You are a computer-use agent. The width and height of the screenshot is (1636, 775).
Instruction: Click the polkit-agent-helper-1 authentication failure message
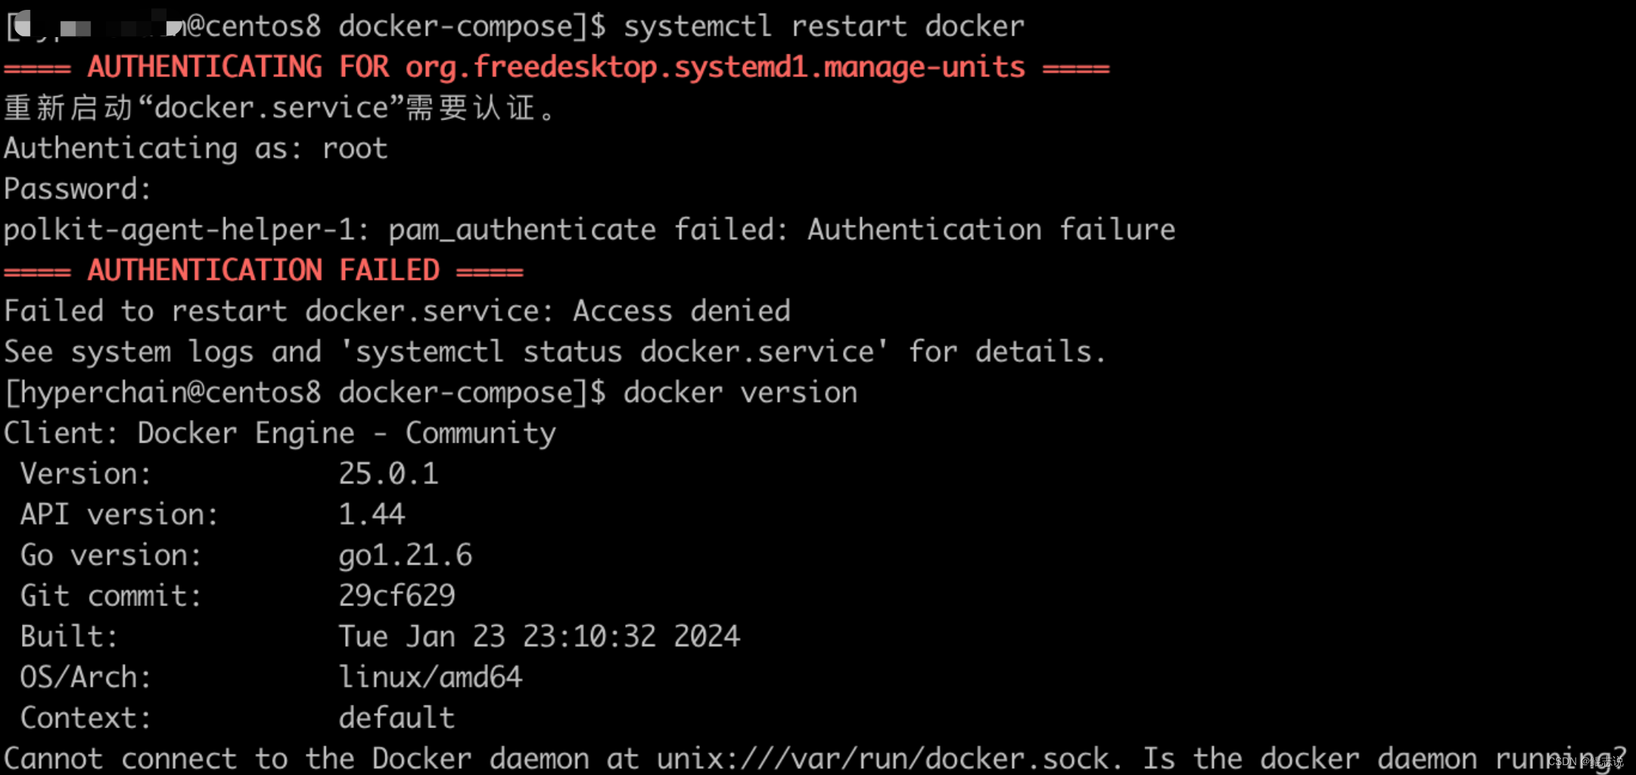pos(589,230)
